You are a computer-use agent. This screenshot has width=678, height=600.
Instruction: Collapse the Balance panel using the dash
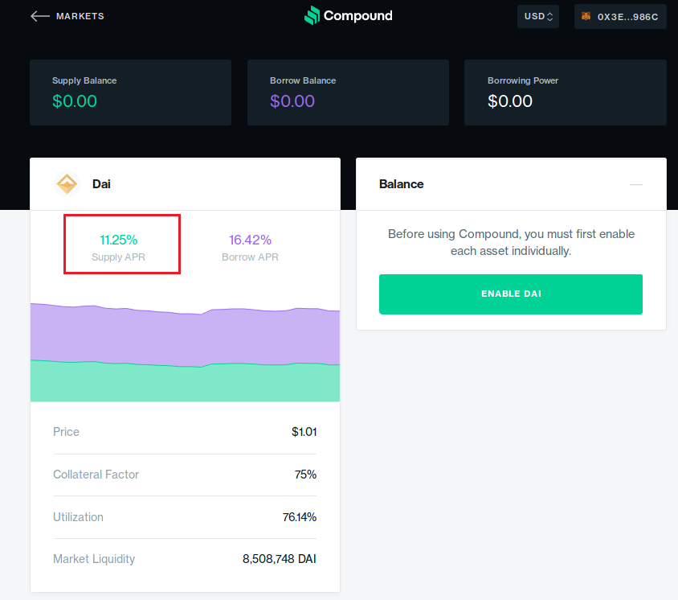coord(636,184)
